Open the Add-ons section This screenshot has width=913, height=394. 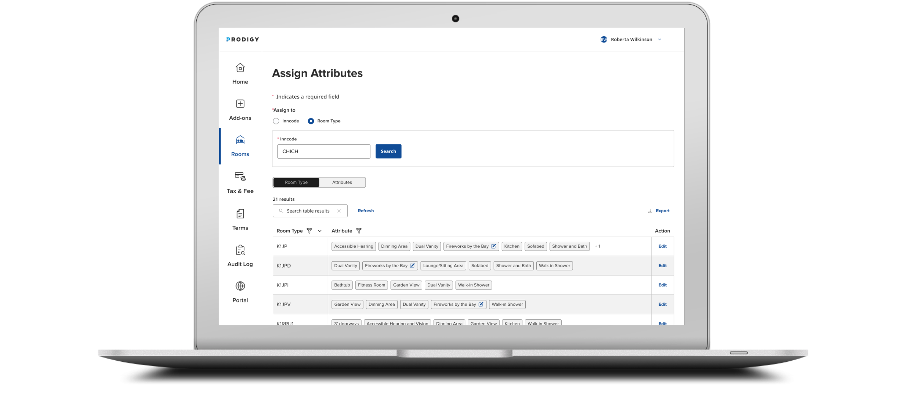(x=240, y=109)
